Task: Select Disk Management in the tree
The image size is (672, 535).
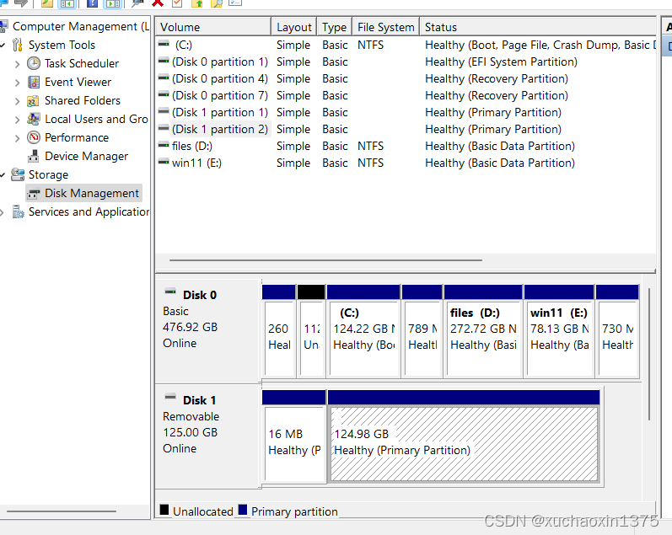Action: [x=91, y=193]
